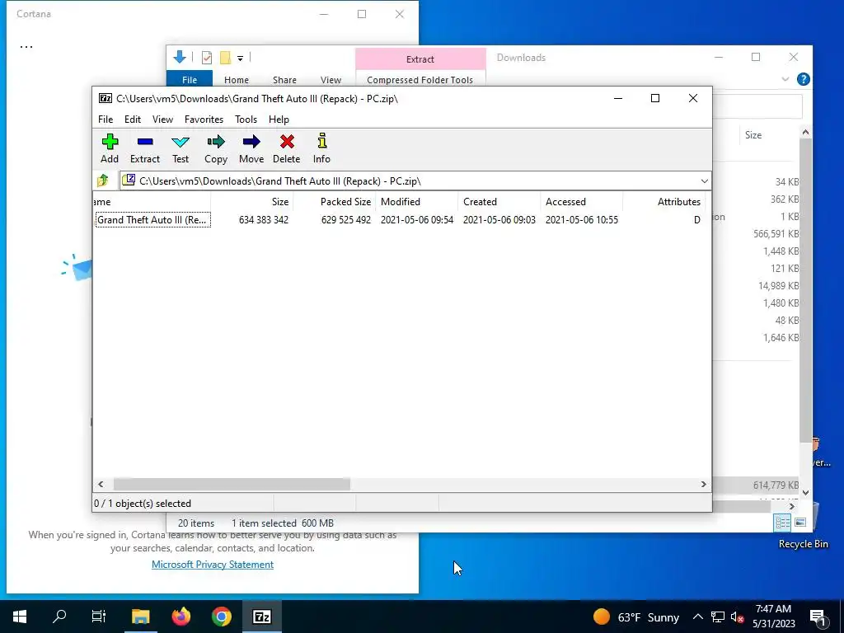Viewport: 844px width, 633px height.
Task: Launch Firefox from the taskbar
Action: pos(181,617)
